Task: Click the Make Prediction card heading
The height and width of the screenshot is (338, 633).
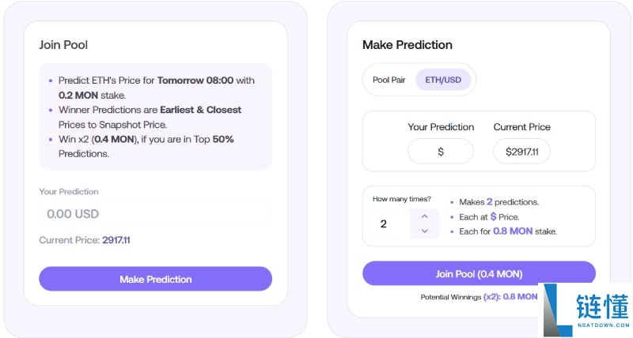Action: [407, 45]
